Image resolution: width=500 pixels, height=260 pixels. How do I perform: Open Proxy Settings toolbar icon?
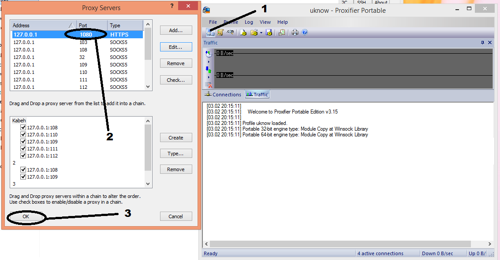[210, 32]
